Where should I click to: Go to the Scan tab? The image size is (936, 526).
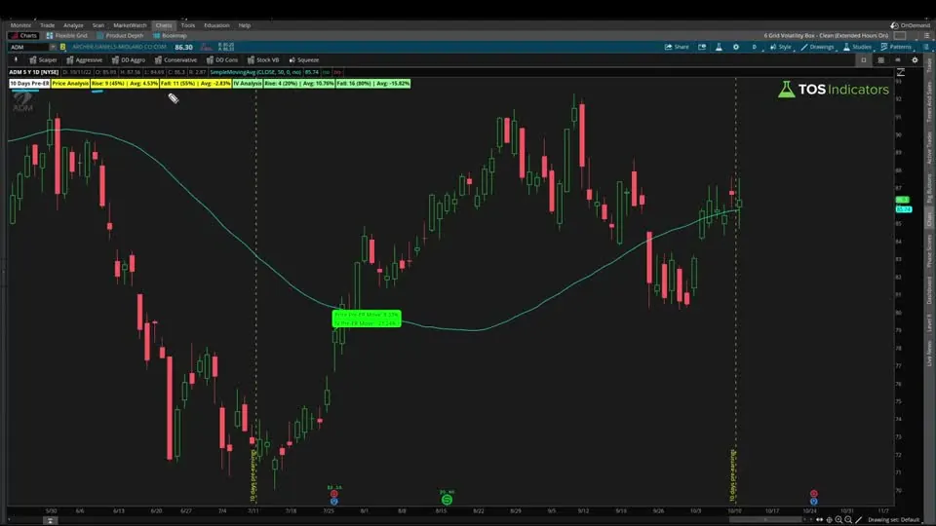97,25
